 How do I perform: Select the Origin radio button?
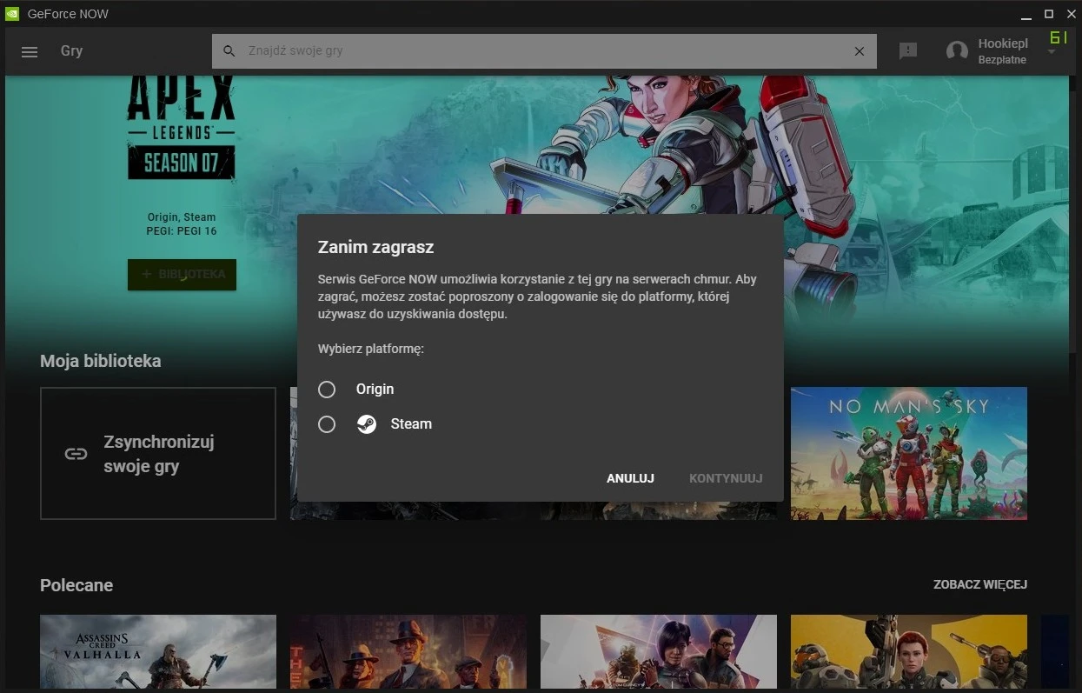pyautogui.click(x=327, y=390)
